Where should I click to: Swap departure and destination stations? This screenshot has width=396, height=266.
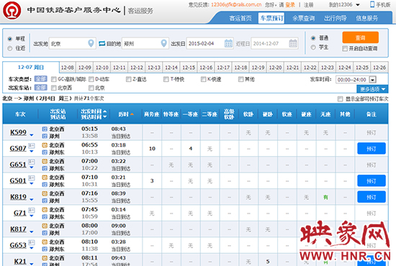pos(102,44)
